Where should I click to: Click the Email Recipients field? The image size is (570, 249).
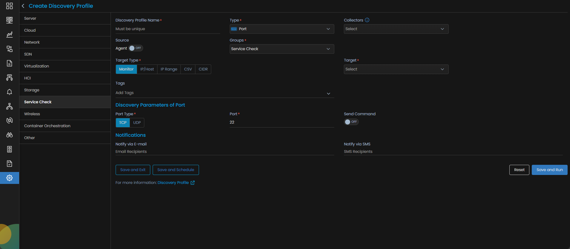tap(225, 152)
